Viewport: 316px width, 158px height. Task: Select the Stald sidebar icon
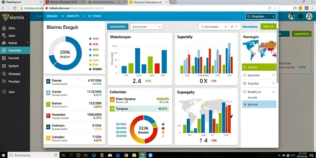pyautogui.click(x=4, y=36)
